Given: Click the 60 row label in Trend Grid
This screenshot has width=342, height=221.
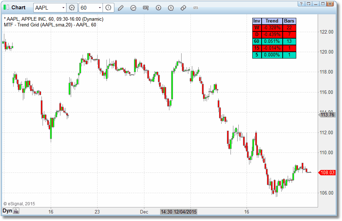Looking at the screenshot, I should pos(257,41).
